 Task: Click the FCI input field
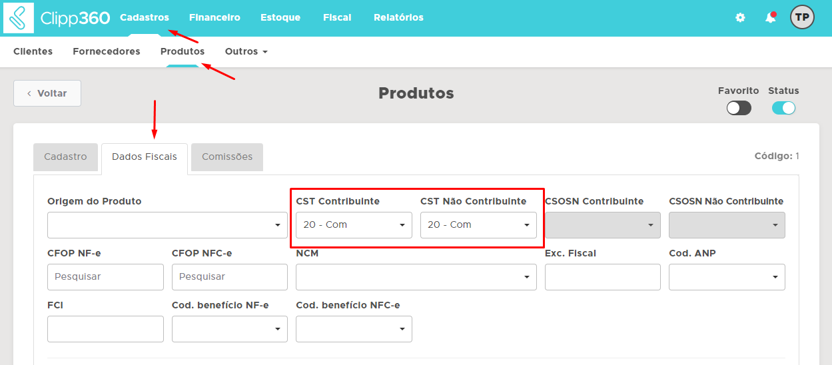pos(105,329)
